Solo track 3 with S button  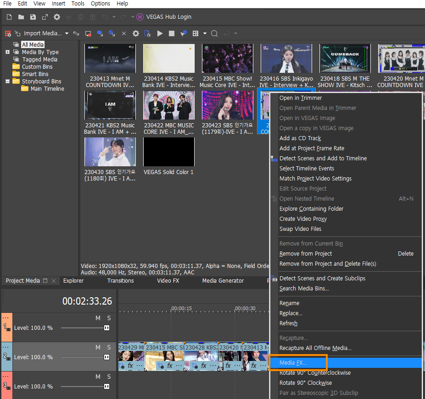pyautogui.click(x=109, y=377)
